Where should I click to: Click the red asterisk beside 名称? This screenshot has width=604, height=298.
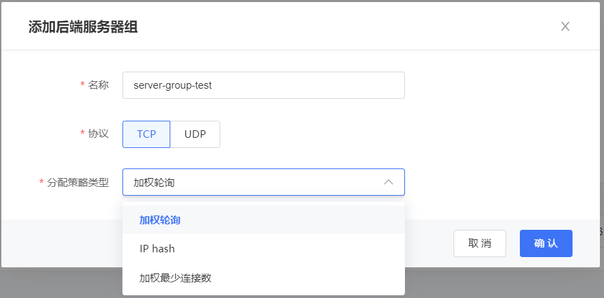[82, 85]
